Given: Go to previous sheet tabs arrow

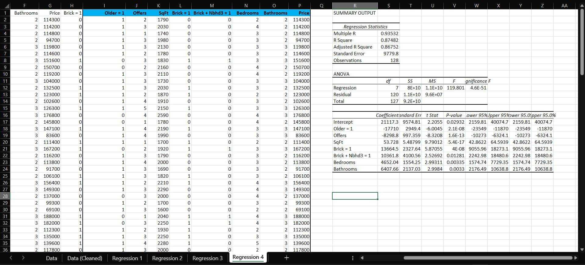Looking at the screenshot, I should pyautogui.click(x=11, y=258).
